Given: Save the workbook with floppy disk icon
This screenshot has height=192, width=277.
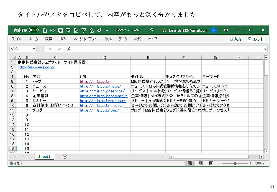Looking at the screenshot, I should [x=60, y=30].
